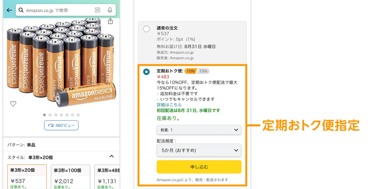Screen dimensions: 368x189
Task: Select the 定期おトク便 radio button
Action: tap(146, 72)
